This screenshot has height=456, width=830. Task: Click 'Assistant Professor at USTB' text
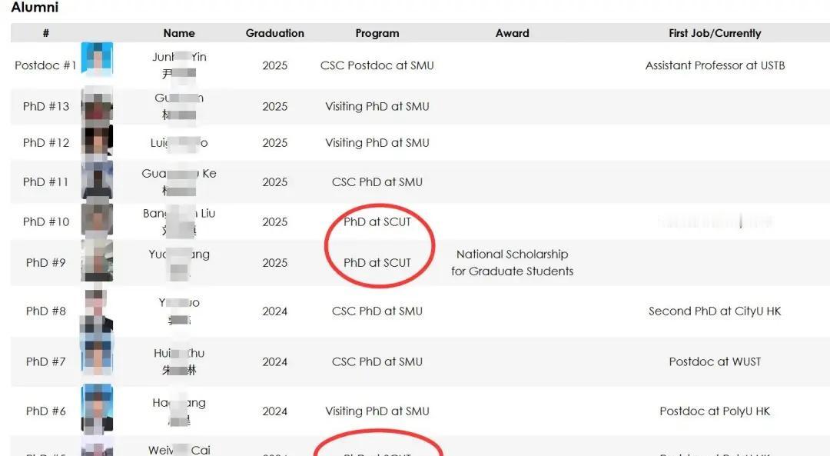[x=715, y=65]
